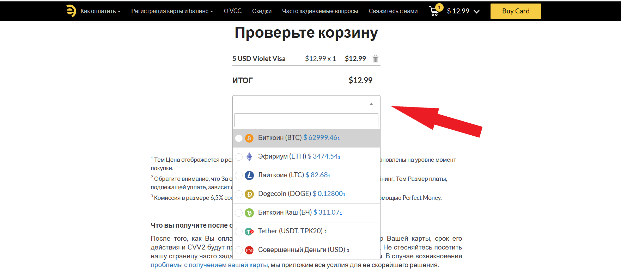Click the red Perfect Money PM icon
Image resolution: width=621 pixels, height=271 pixels.
tap(249, 250)
